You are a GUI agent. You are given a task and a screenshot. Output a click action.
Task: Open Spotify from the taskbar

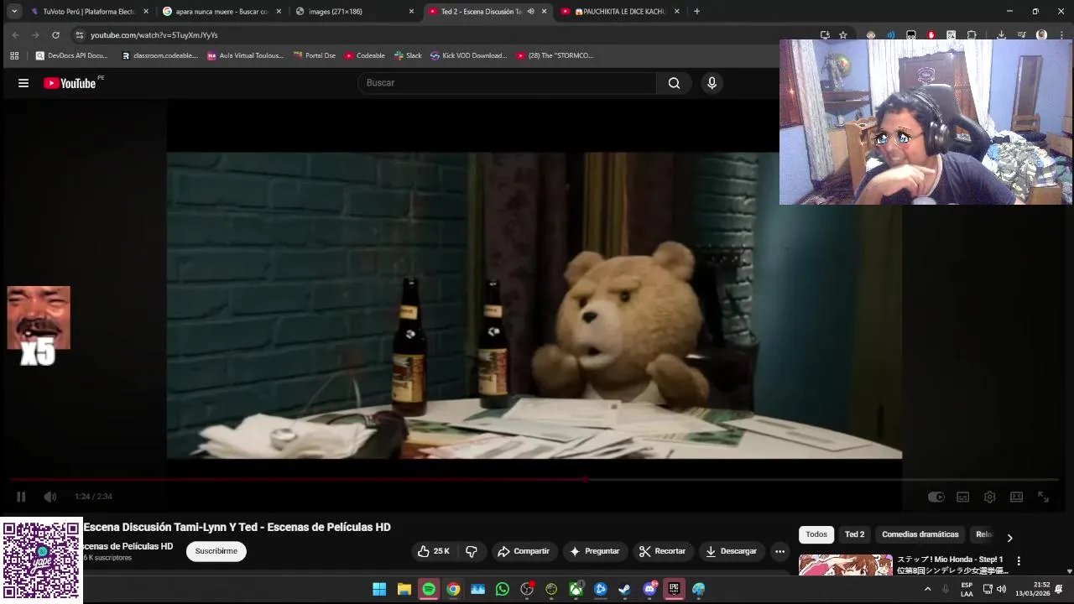[429, 589]
